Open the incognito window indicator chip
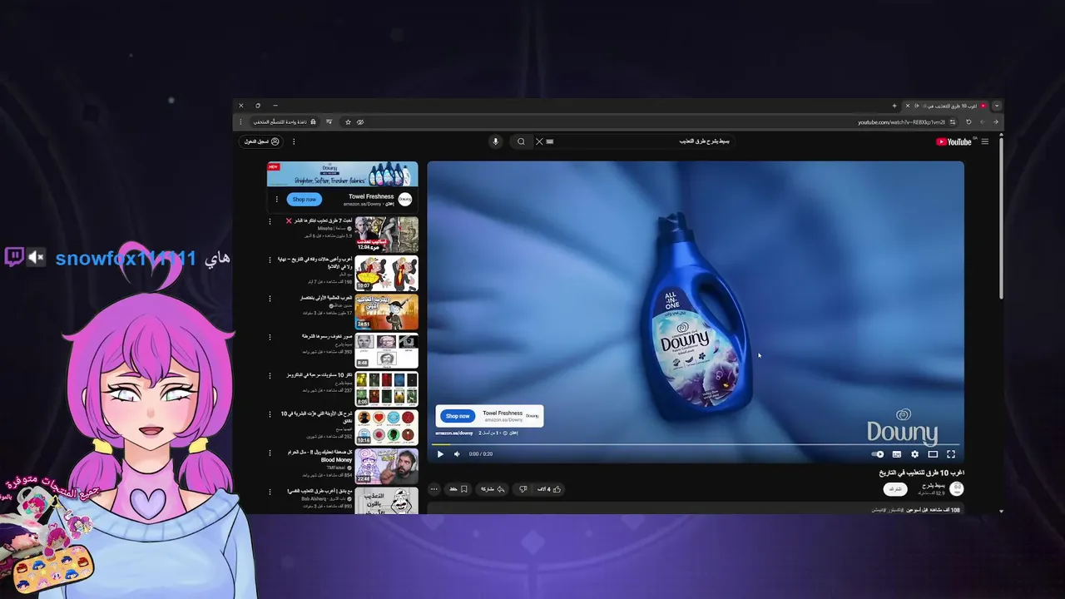This screenshot has width=1065, height=599. pos(285,122)
